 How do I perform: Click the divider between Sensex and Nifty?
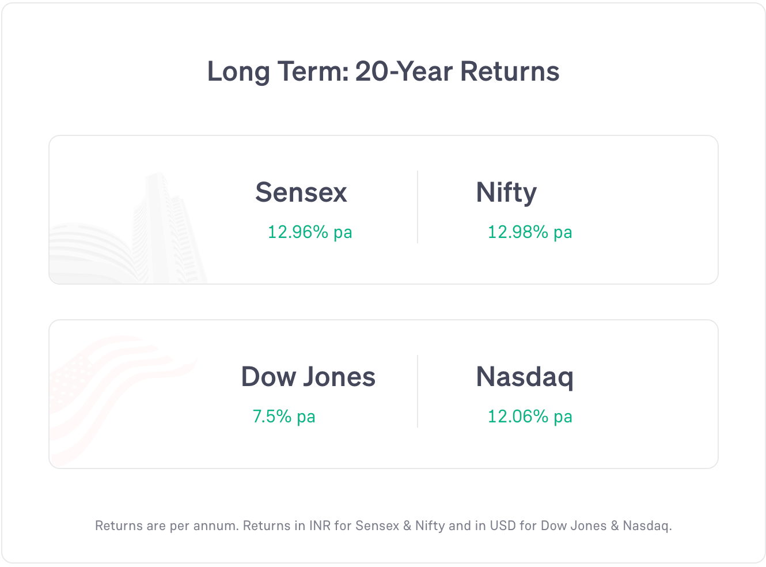click(x=418, y=207)
